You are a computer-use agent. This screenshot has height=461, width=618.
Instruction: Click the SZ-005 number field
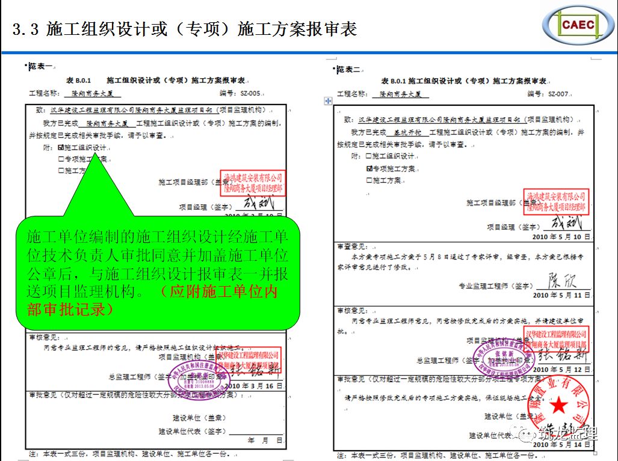[x=249, y=93]
